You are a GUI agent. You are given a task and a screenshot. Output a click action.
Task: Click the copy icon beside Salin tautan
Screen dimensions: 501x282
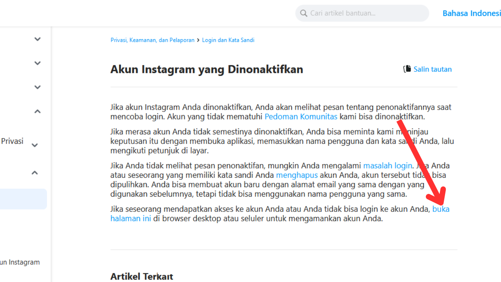pyautogui.click(x=407, y=69)
